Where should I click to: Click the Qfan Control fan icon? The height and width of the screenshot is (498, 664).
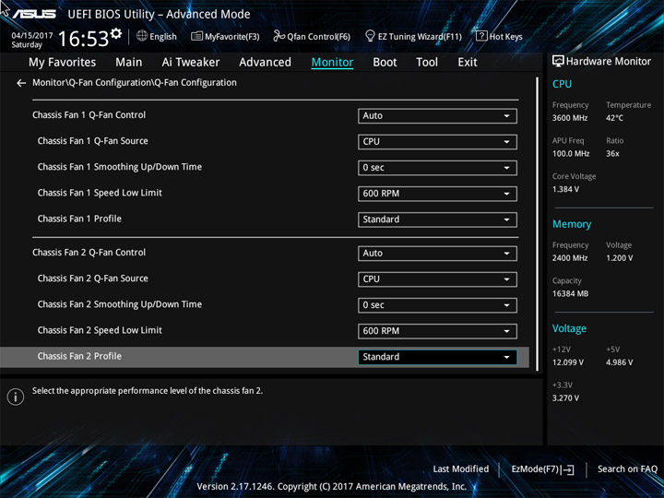pos(279,36)
